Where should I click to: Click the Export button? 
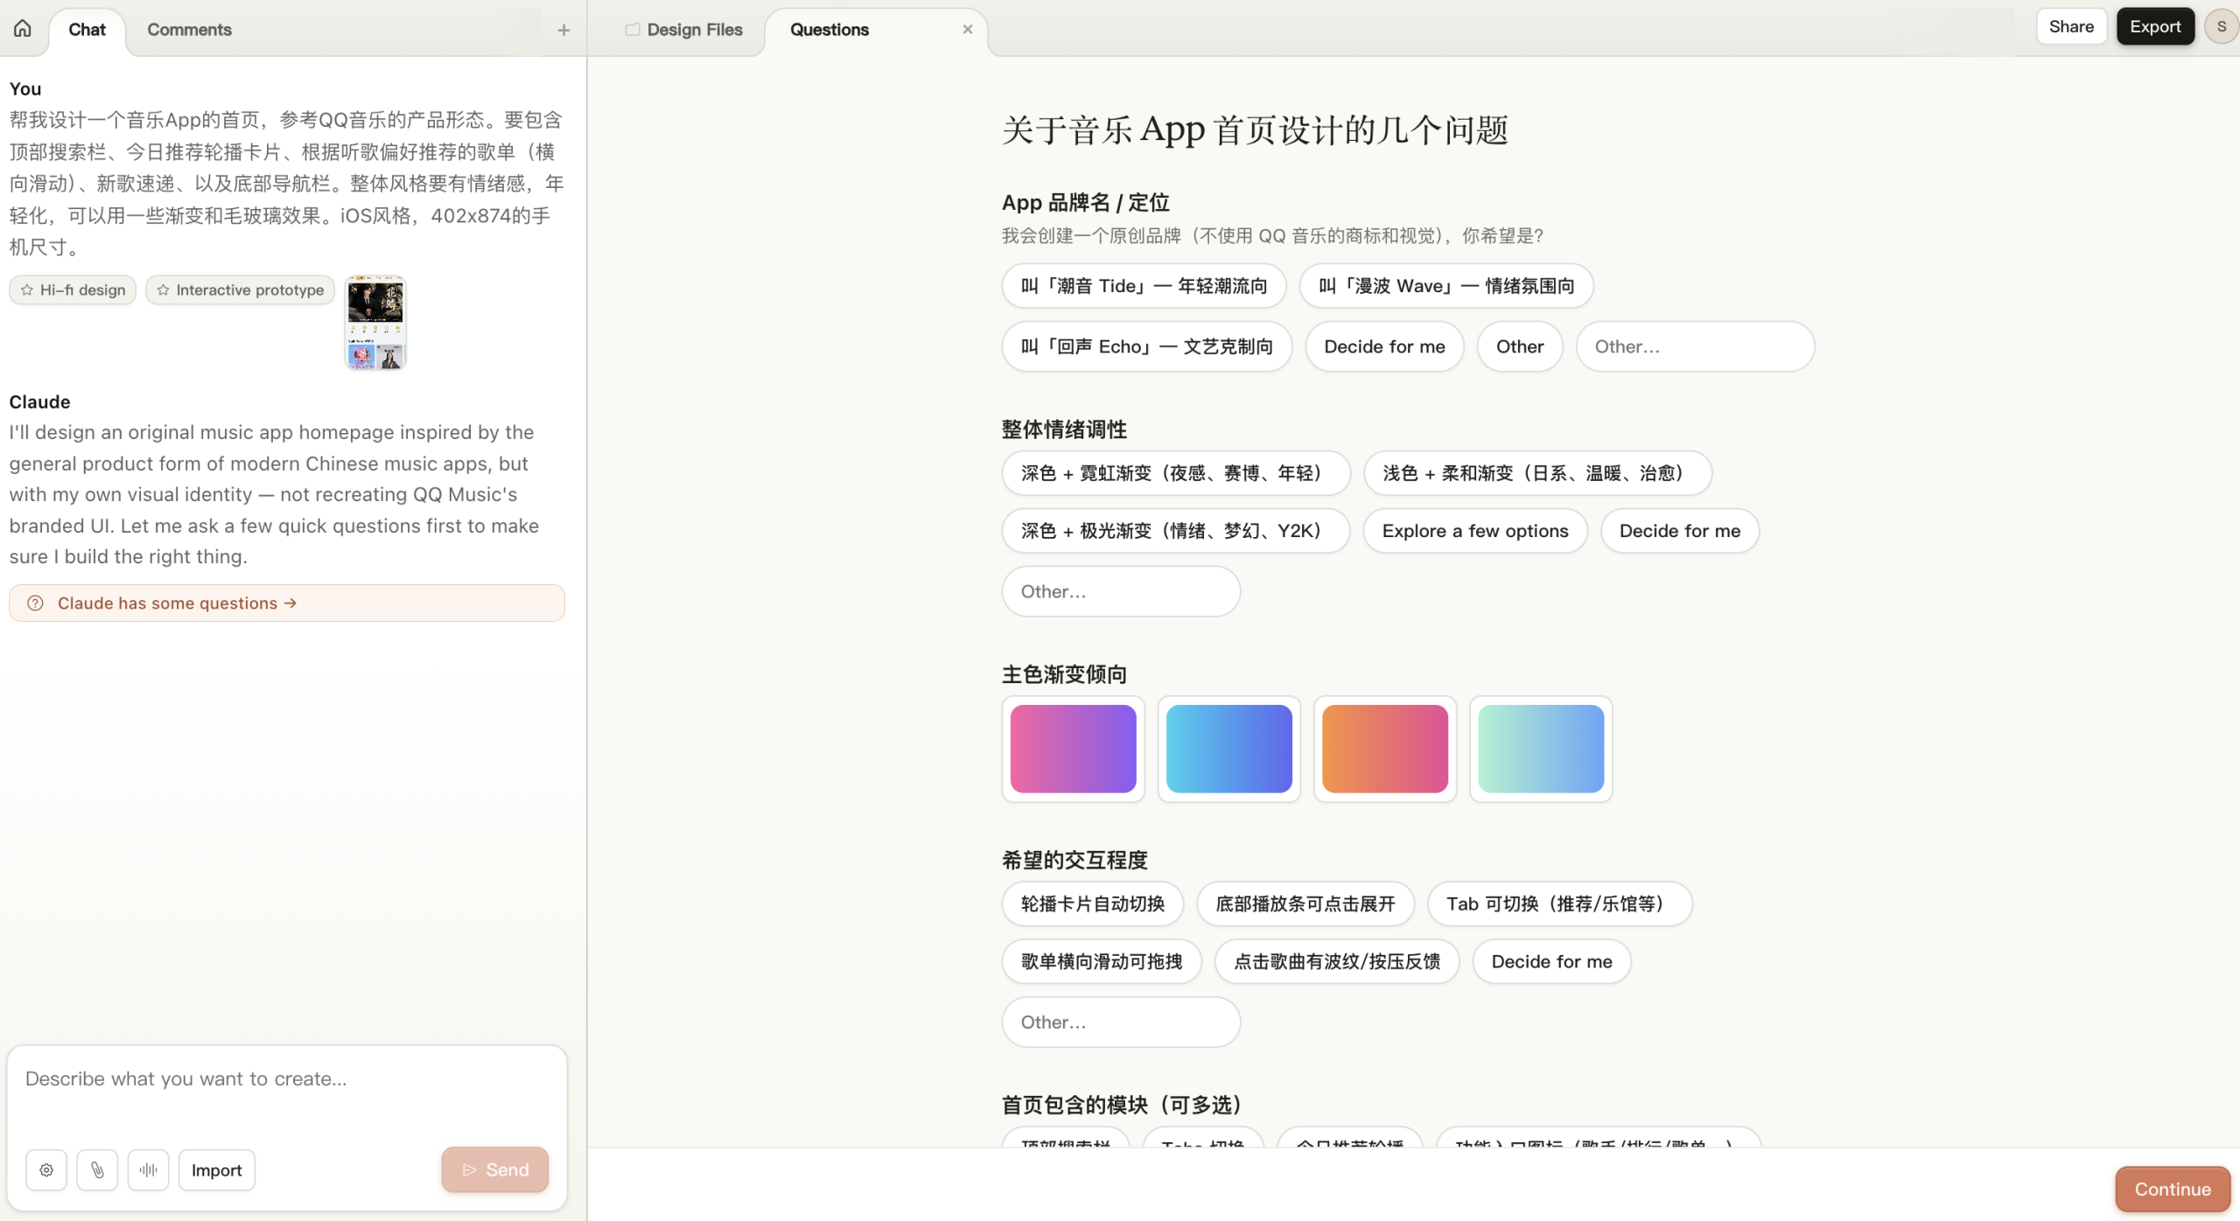point(2154,27)
